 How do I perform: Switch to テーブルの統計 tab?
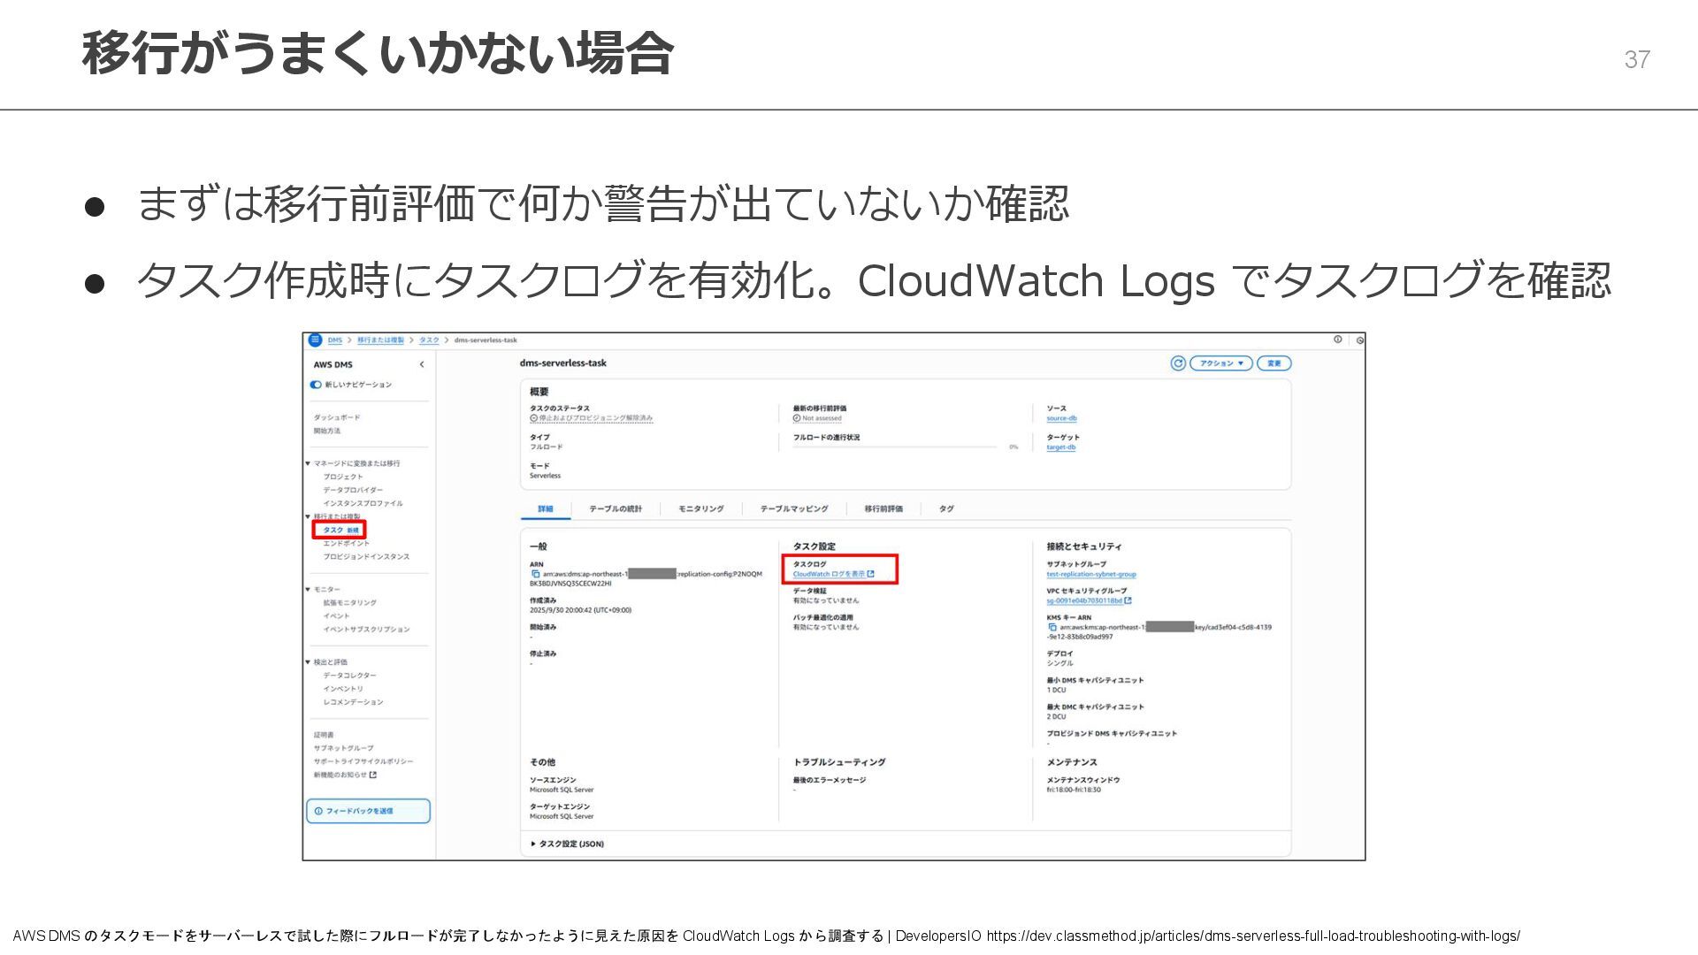pos(616,508)
